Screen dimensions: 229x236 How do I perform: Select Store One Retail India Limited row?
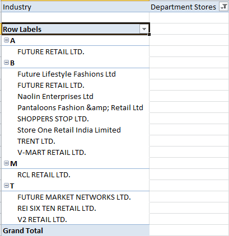(x=76, y=130)
